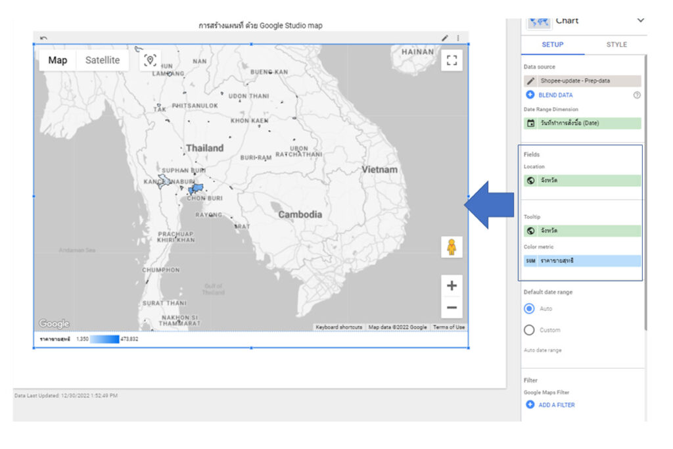
Task: Click the ADD A FILTER text link
Action: click(x=556, y=405)
